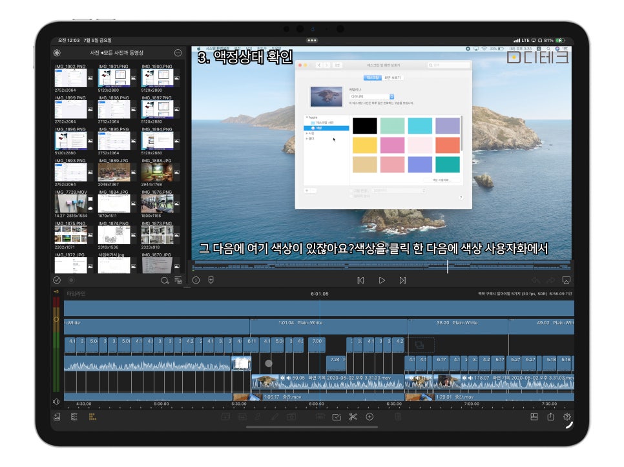
Task: Select the 1:06.17 중간.mov clip
Action: pyautogui.click(x=318, y=397)
